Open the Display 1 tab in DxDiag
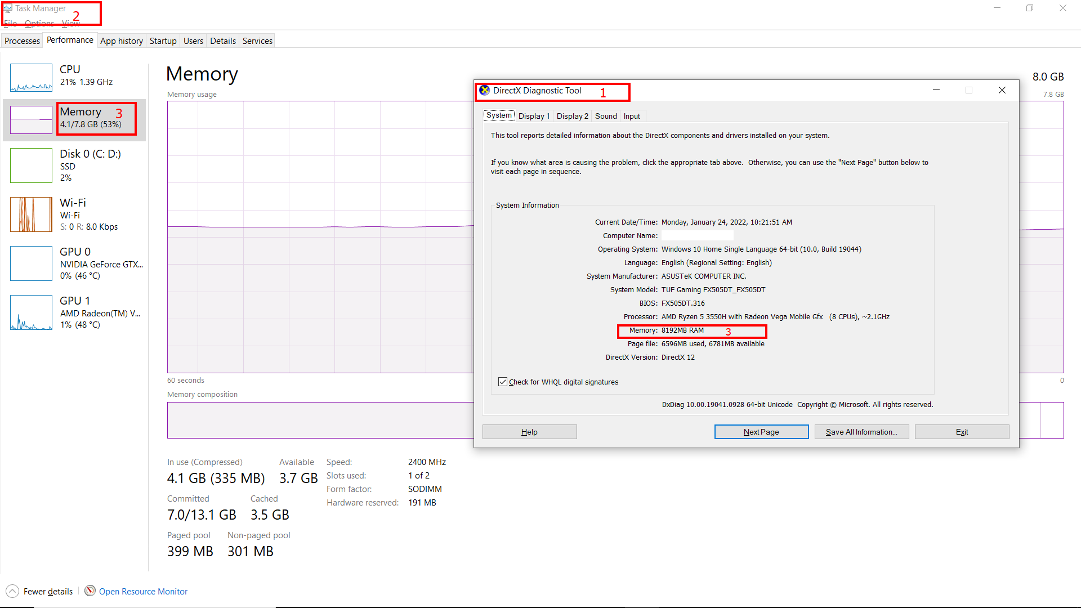 pos(534,116)
